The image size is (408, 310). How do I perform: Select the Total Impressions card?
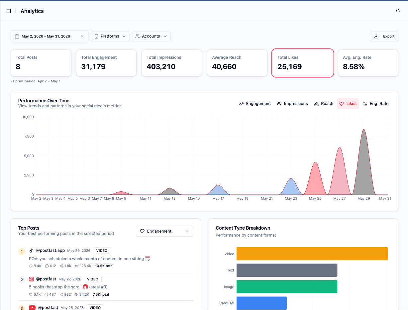172,63
